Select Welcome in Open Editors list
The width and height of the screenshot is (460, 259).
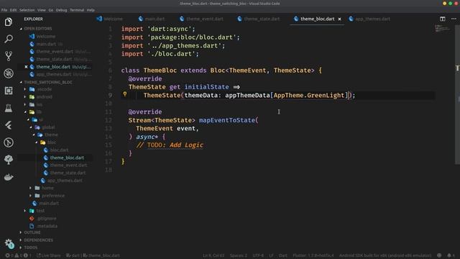pos(46,37)
